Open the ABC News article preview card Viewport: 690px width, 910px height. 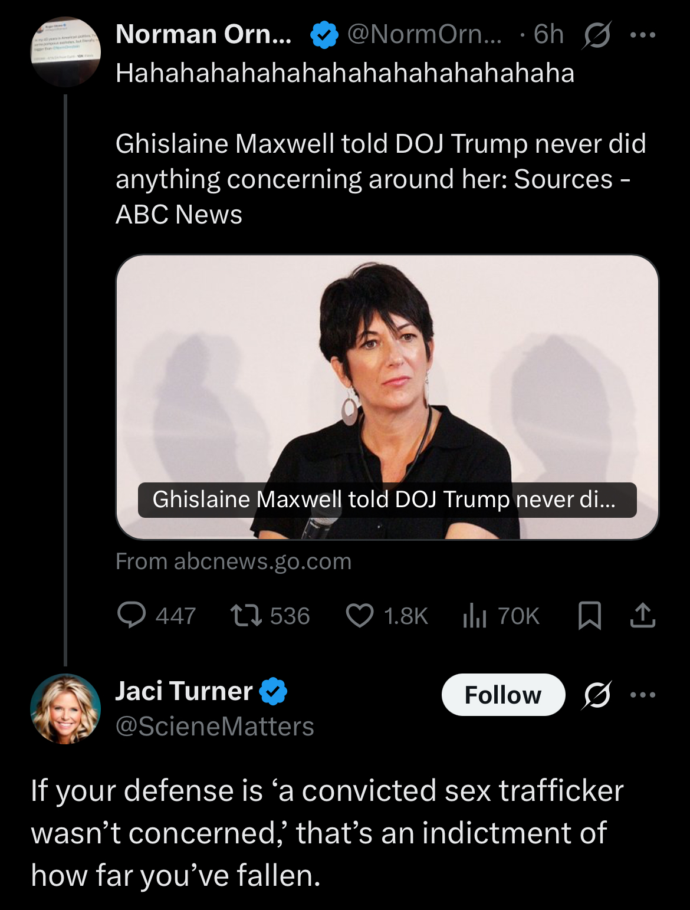click(x=387, y=397)
